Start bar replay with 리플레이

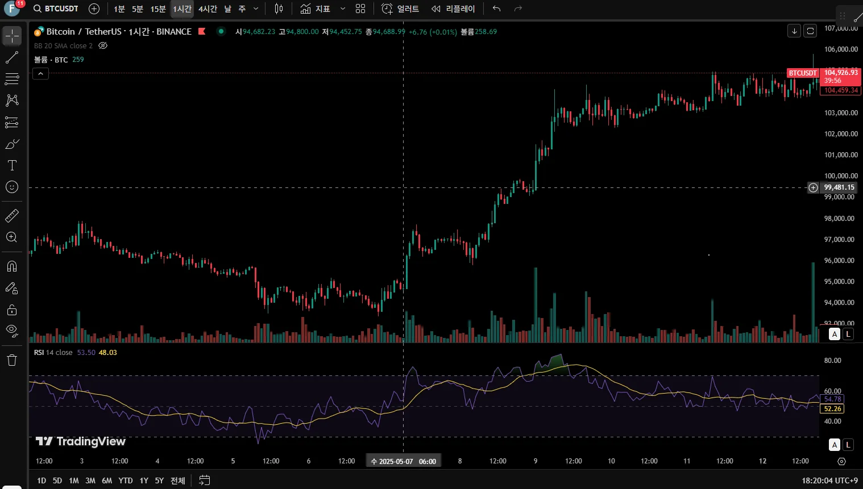click(x=453, y=9)
